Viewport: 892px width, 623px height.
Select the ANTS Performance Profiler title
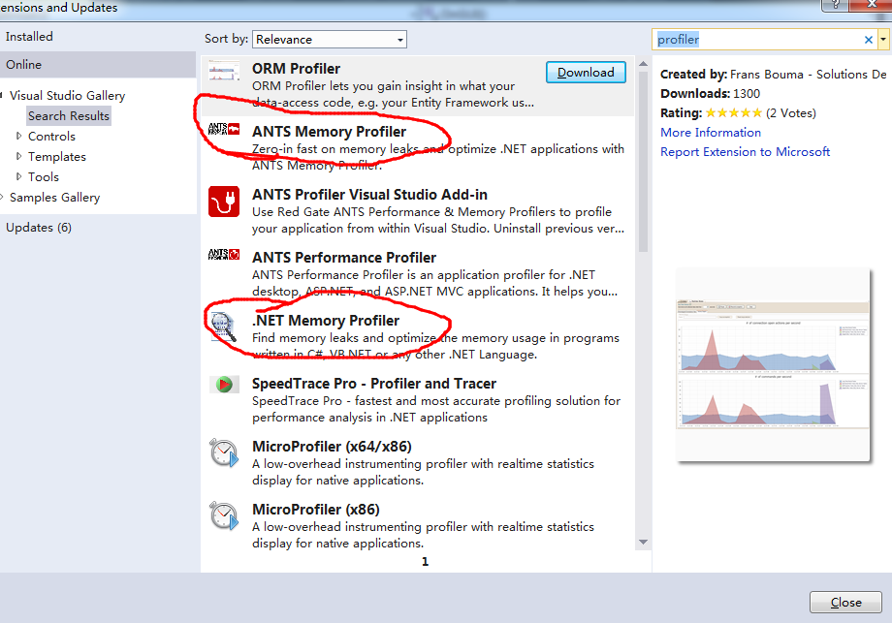pos(344,258)
